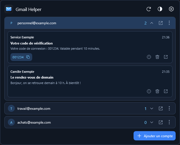
Task: Open the Votre code de vérification subject
Action: (31, 43)
